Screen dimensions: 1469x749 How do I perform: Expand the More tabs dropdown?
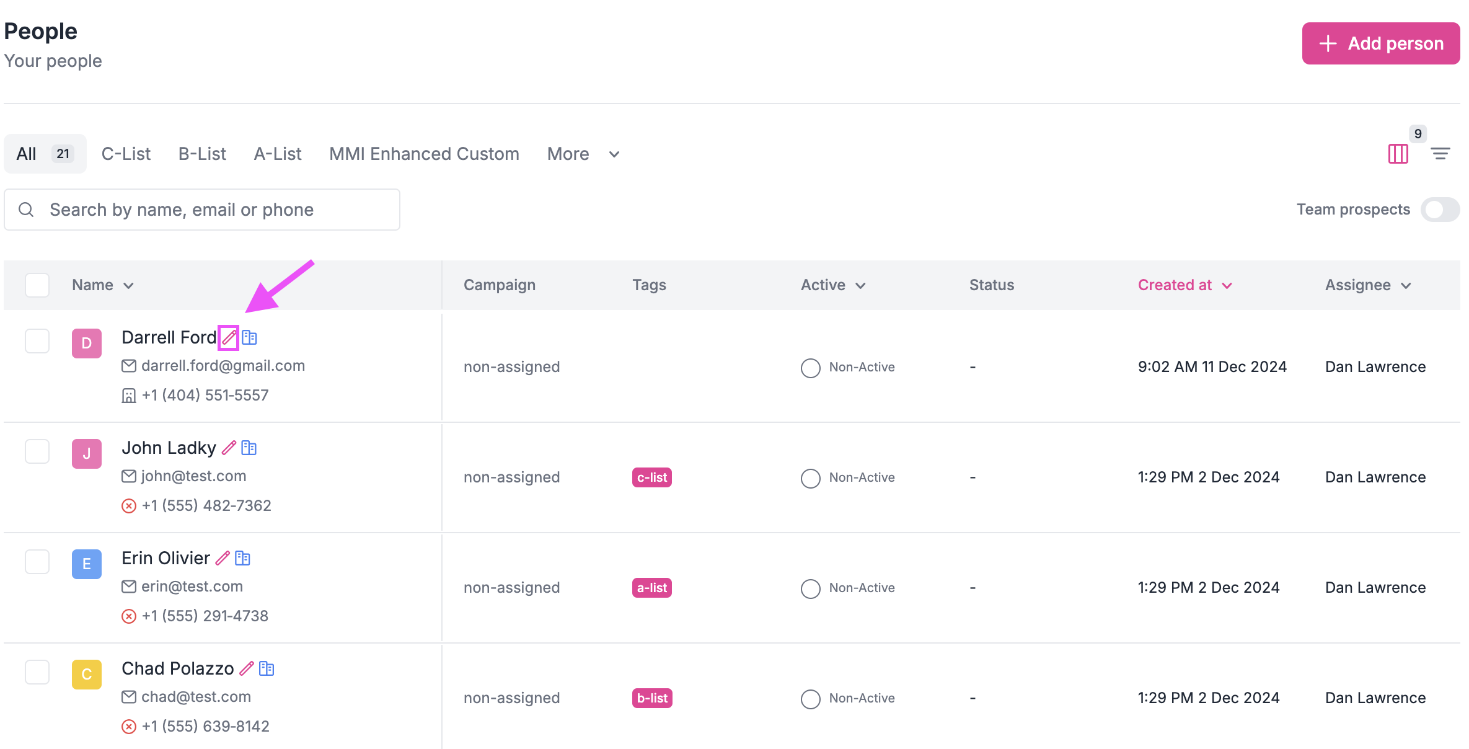(583, 154)
